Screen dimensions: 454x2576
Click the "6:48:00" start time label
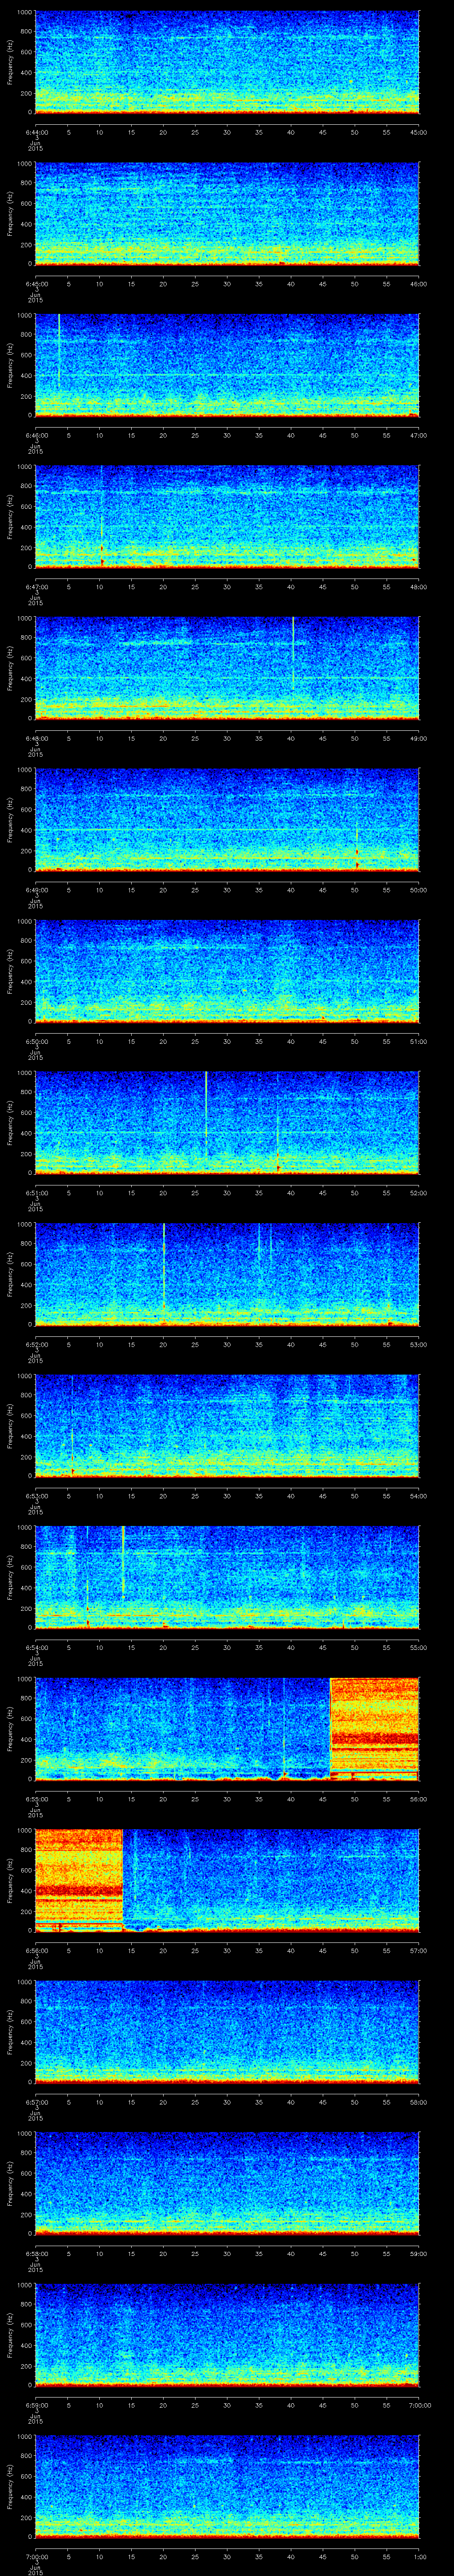[x=36, y=738]
